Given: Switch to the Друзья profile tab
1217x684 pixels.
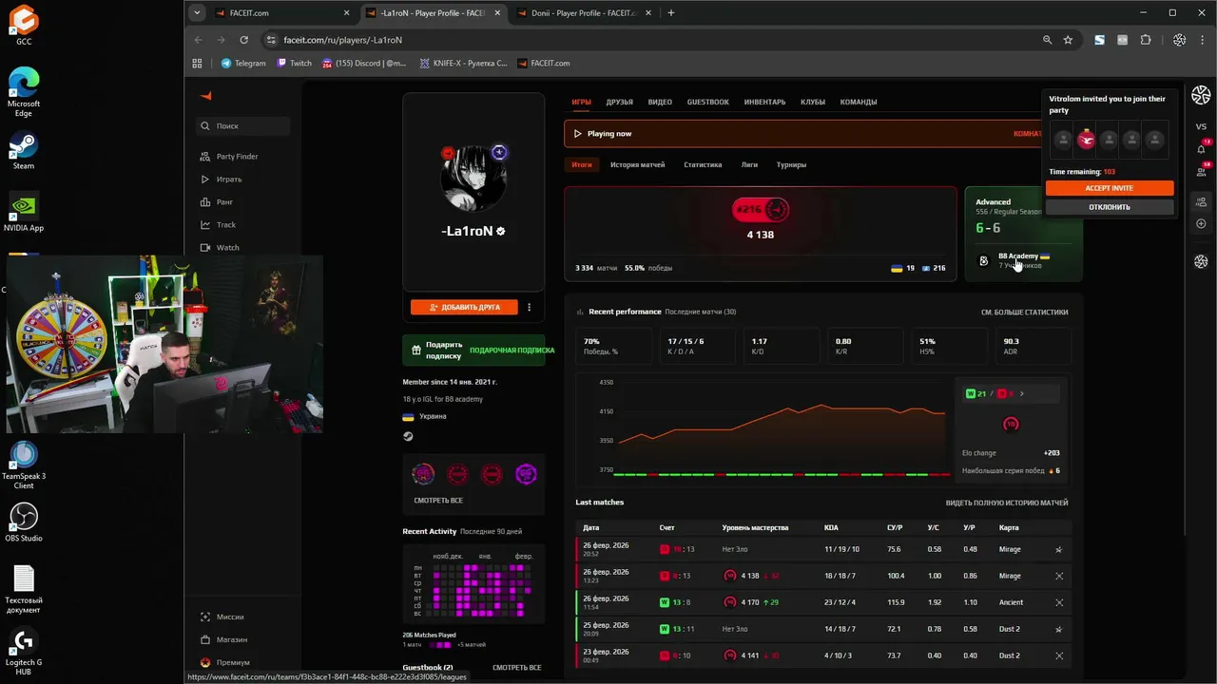Looking at the screenshot, I should tap(619, 102).
